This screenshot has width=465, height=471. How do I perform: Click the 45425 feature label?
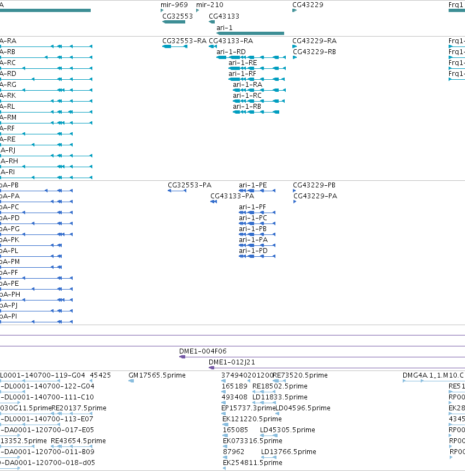tap(101, 375)
